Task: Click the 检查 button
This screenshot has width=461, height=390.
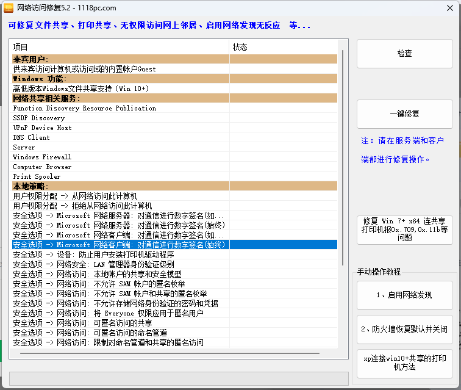Action: (404, 54)
